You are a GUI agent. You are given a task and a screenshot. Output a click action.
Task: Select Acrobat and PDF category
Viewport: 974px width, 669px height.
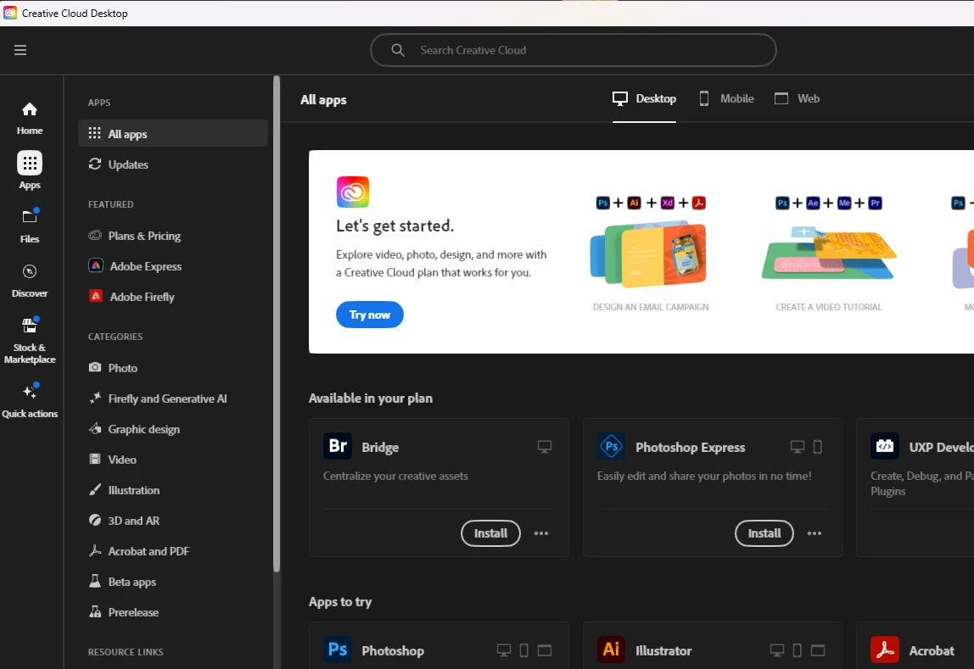(x=173, y=551)
